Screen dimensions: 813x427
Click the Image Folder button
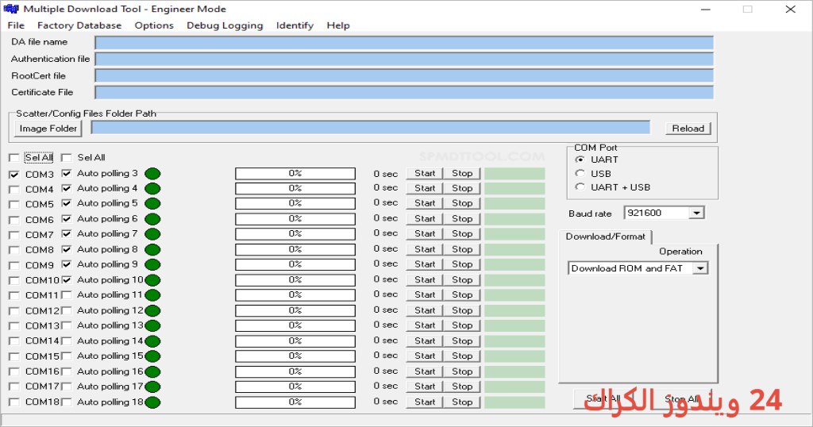(x=48, y=129)
